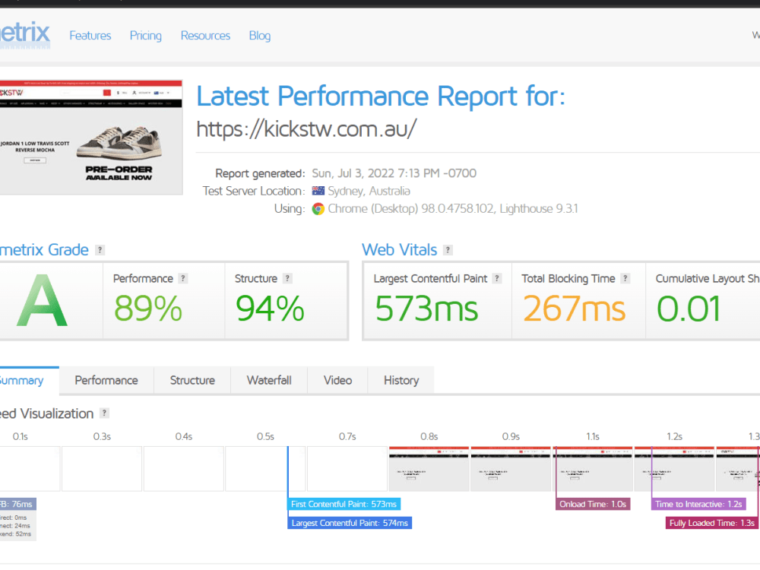Click the 1.2s filmstrip frame
The image size is (760, 570).
pyautogui.click(x=674, y=469)
